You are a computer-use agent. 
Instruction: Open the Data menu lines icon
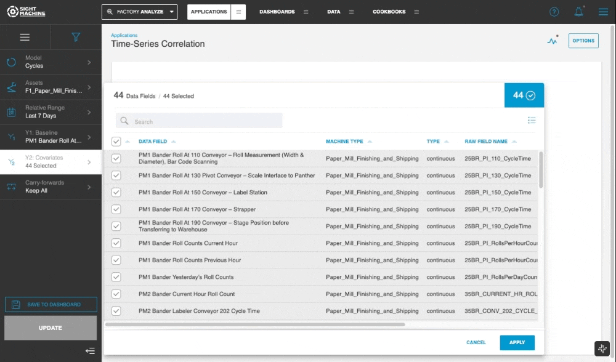(351, 12)
